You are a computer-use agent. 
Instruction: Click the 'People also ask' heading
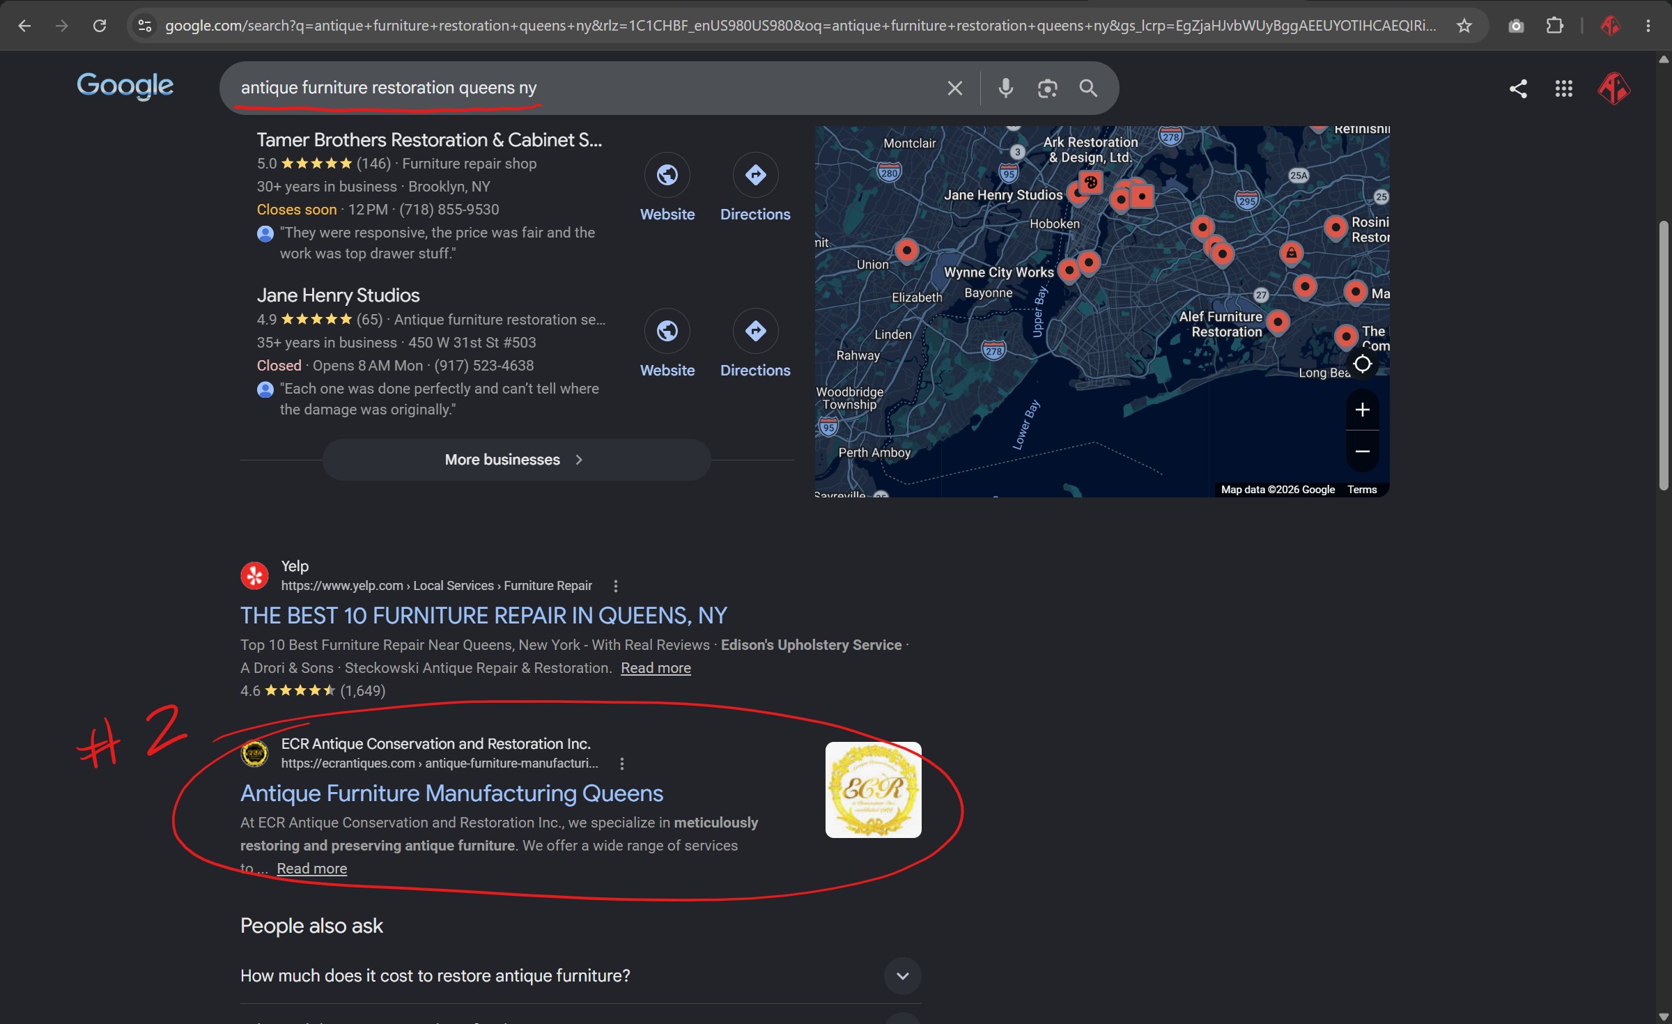[x=311, y=926]
